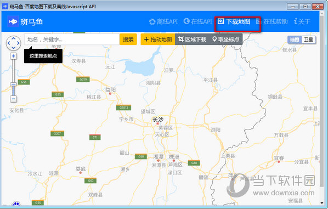
Task: Open the 在线帮助 menu item
Action: tap(272, 21)
